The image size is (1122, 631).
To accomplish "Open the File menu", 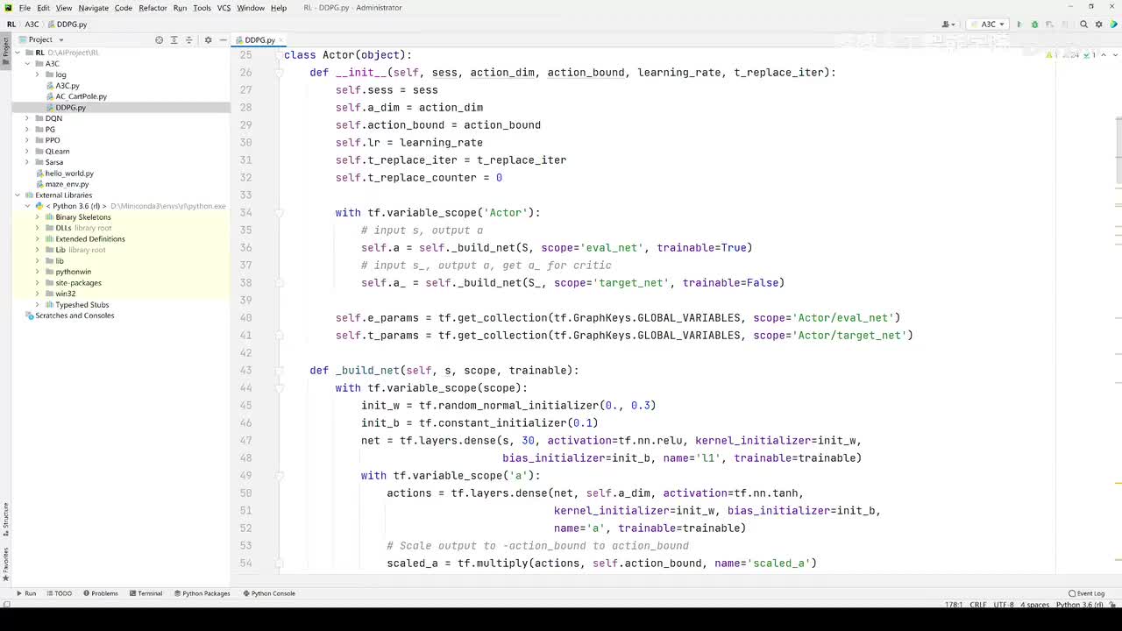I will coord(25,8).
